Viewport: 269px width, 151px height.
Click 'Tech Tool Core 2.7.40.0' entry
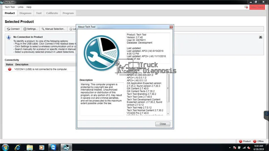point(139,97)
